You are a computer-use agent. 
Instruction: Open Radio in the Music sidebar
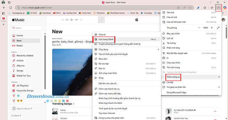pyautogui.click(x=26, y=46)
